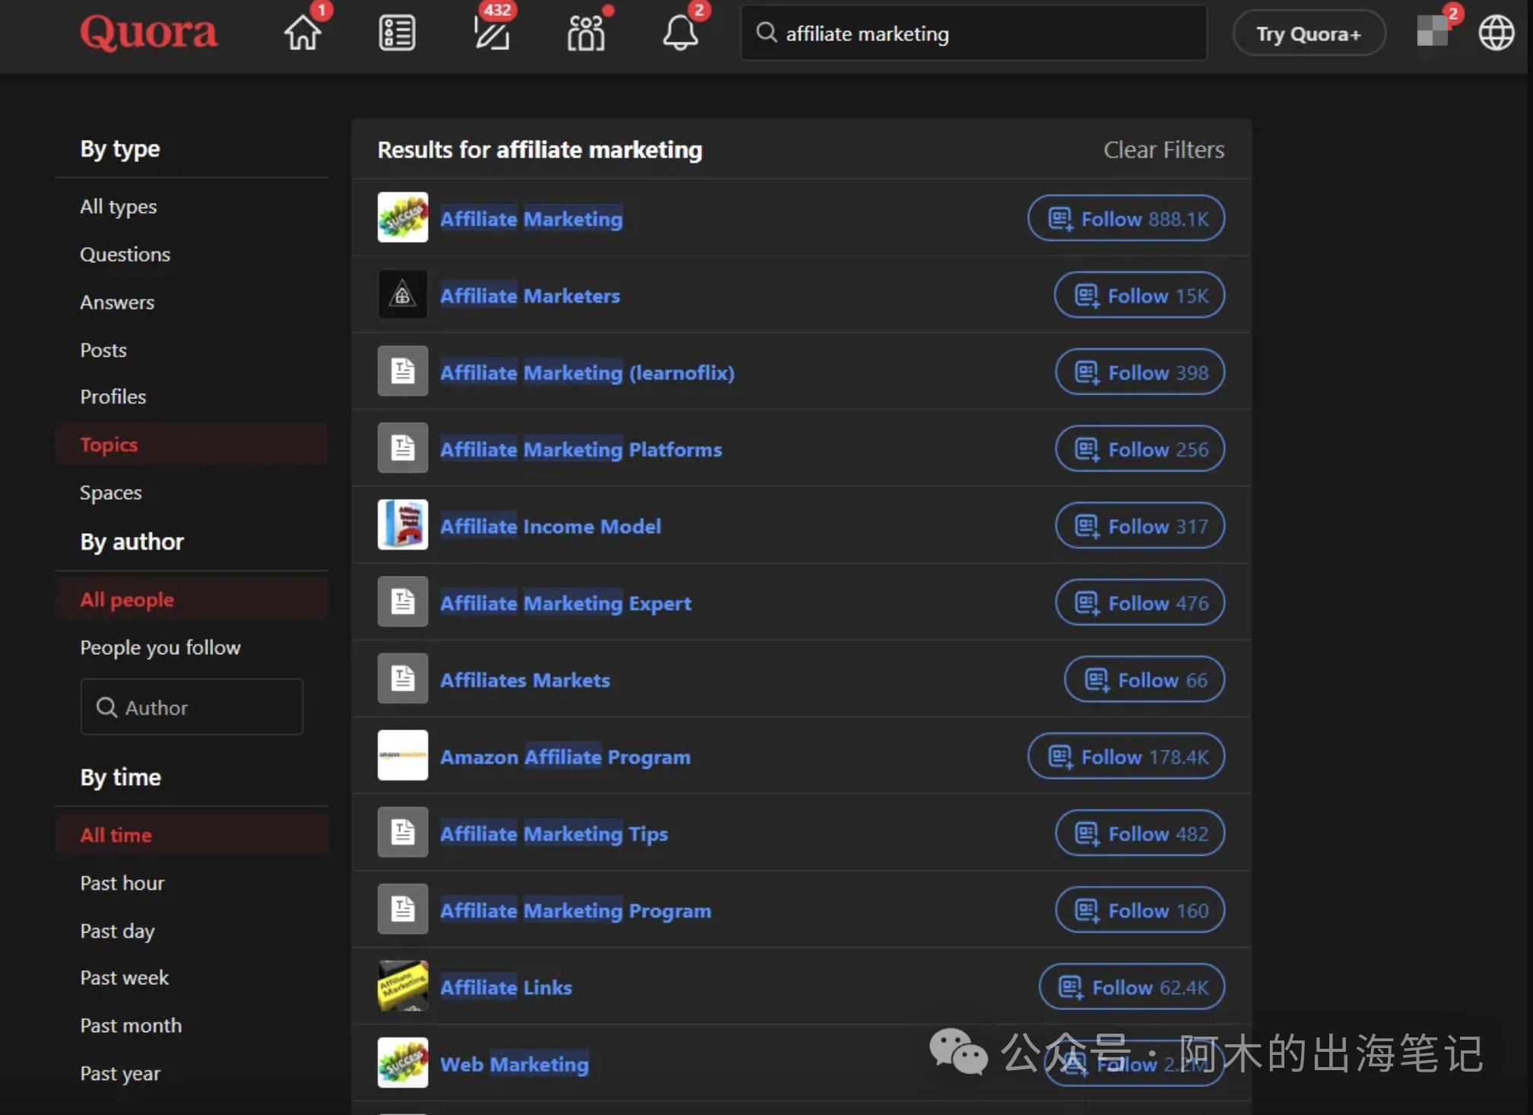This screenshot has height=1115, width=1533.
Task: Follow Affiliate Links topic 62.4K
Action: pos(1131,987)
